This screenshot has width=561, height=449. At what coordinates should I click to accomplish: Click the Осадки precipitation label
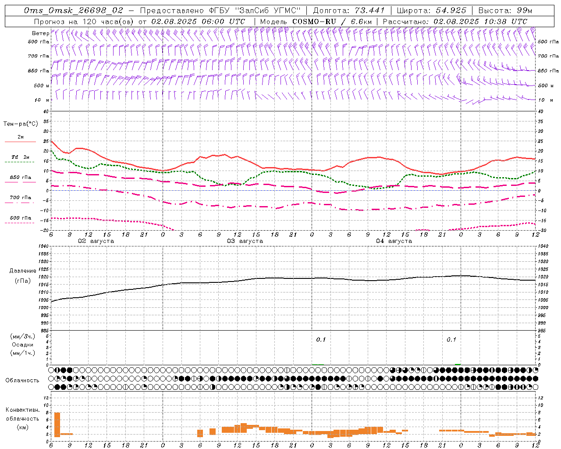(23, 345)
